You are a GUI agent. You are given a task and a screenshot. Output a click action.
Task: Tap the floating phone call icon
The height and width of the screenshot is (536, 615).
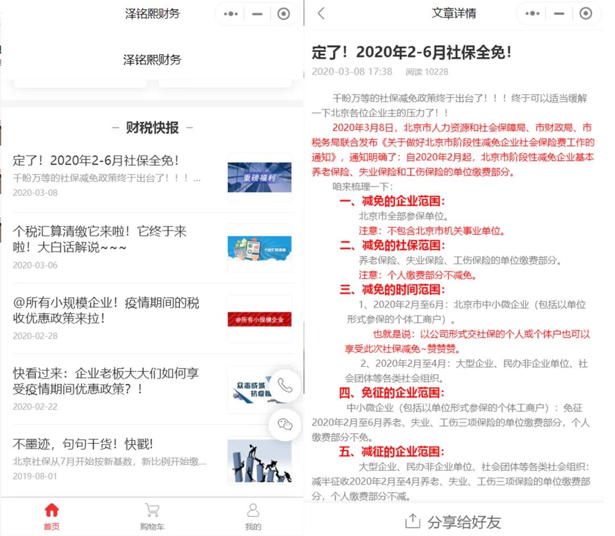point(285,386)
